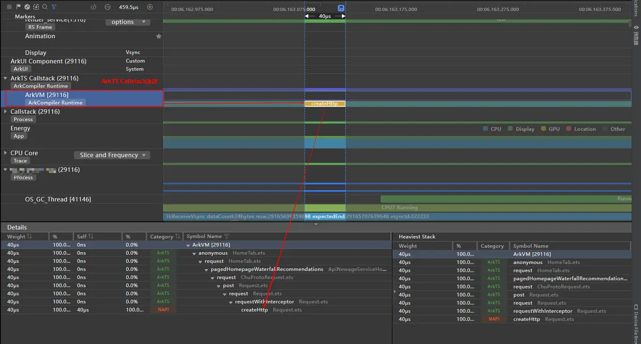
Task: Click the magnifier search icon in toolbar
Action: pyautogui.click(x=45, y=7)
